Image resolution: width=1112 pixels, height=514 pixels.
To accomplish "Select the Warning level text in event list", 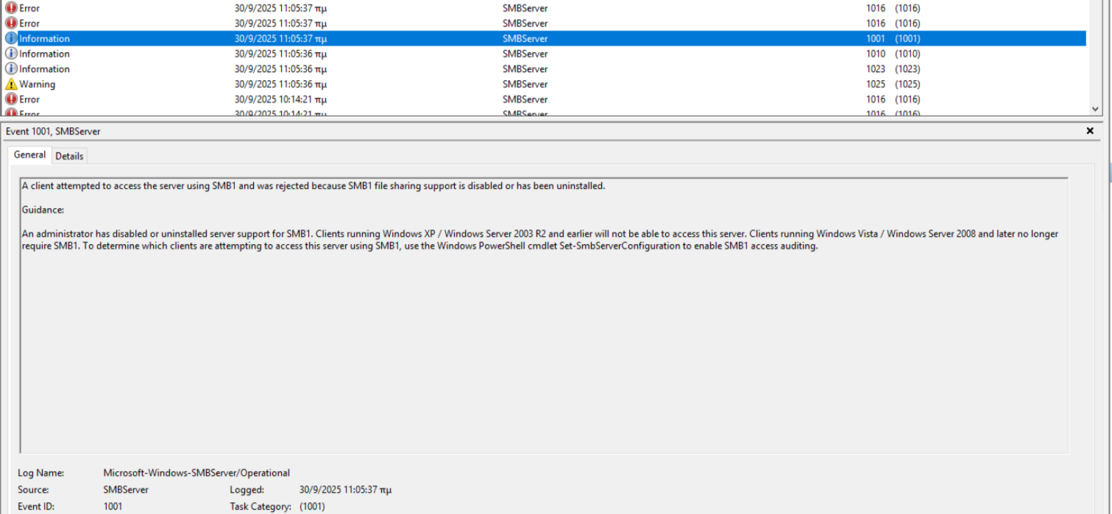I will 37,84.
